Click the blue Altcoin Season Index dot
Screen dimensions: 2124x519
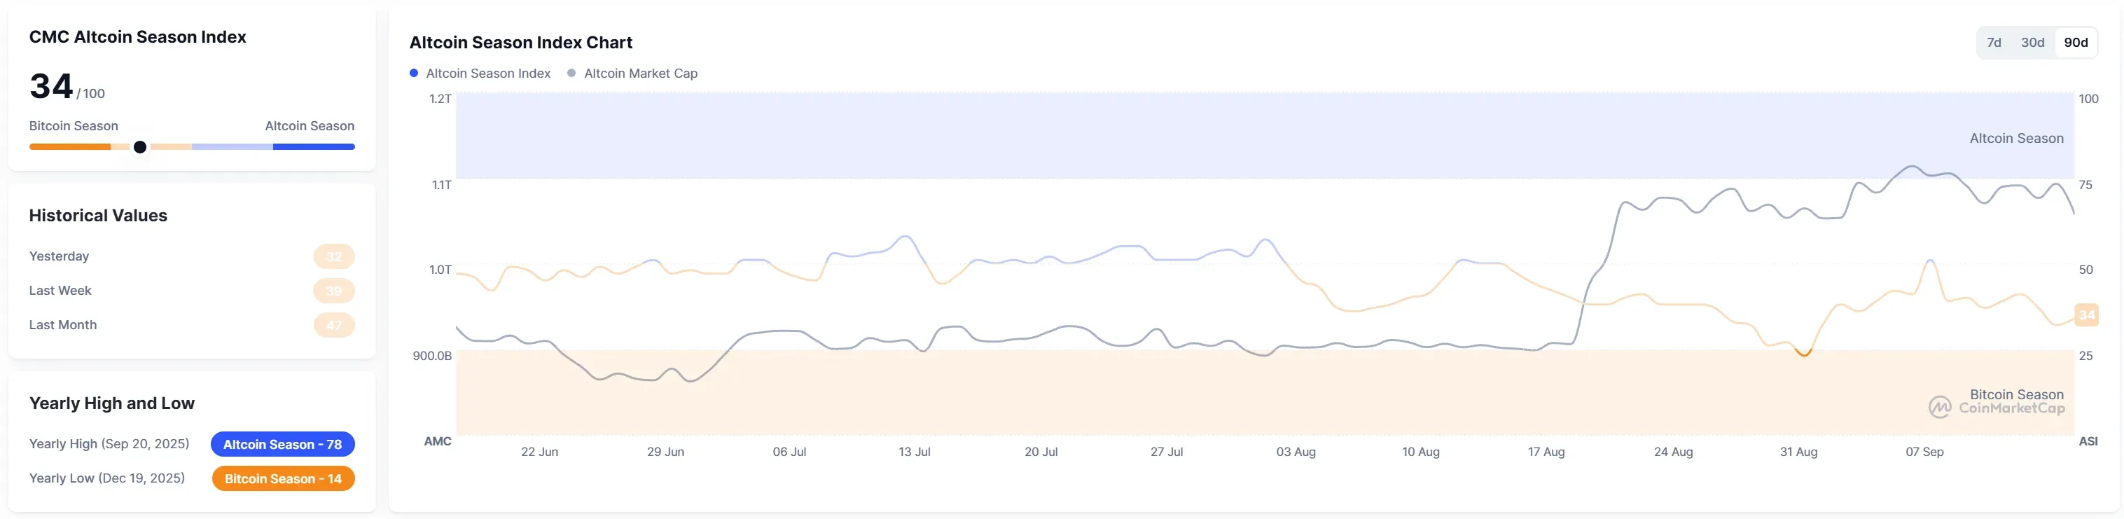414,74
